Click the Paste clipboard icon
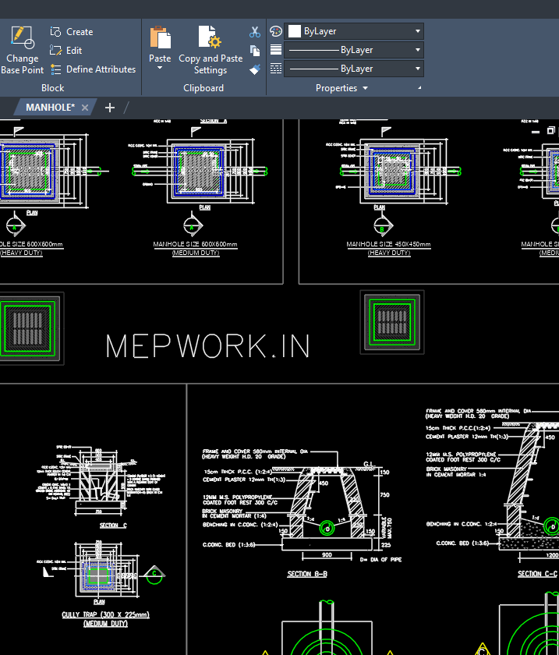This screenshot has height=655, width=559. [160, 39]
